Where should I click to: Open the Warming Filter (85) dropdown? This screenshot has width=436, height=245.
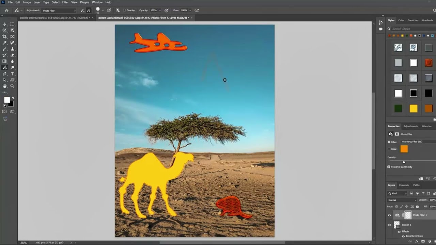coord(419,142)
